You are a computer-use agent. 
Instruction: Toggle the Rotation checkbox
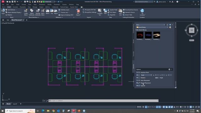[x=137, y=78]
